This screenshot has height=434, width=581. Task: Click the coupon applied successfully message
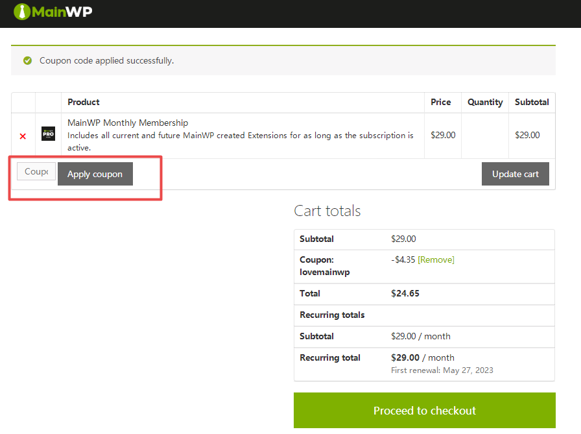[x=106, y=61]
